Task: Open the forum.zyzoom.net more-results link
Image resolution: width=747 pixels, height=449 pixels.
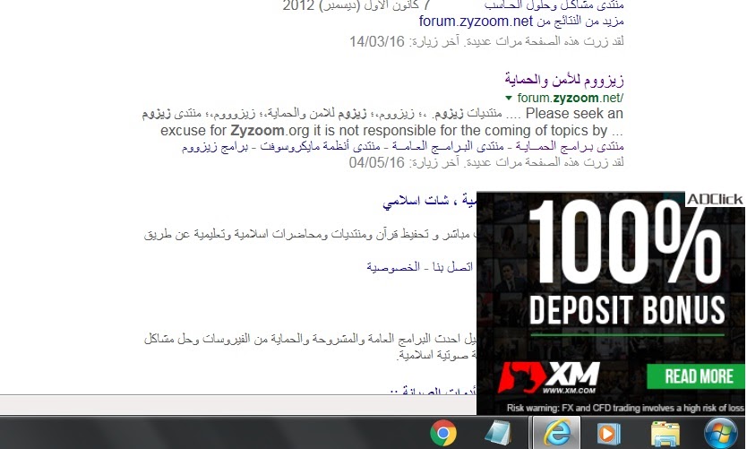Action: click(x=521, y=22)
